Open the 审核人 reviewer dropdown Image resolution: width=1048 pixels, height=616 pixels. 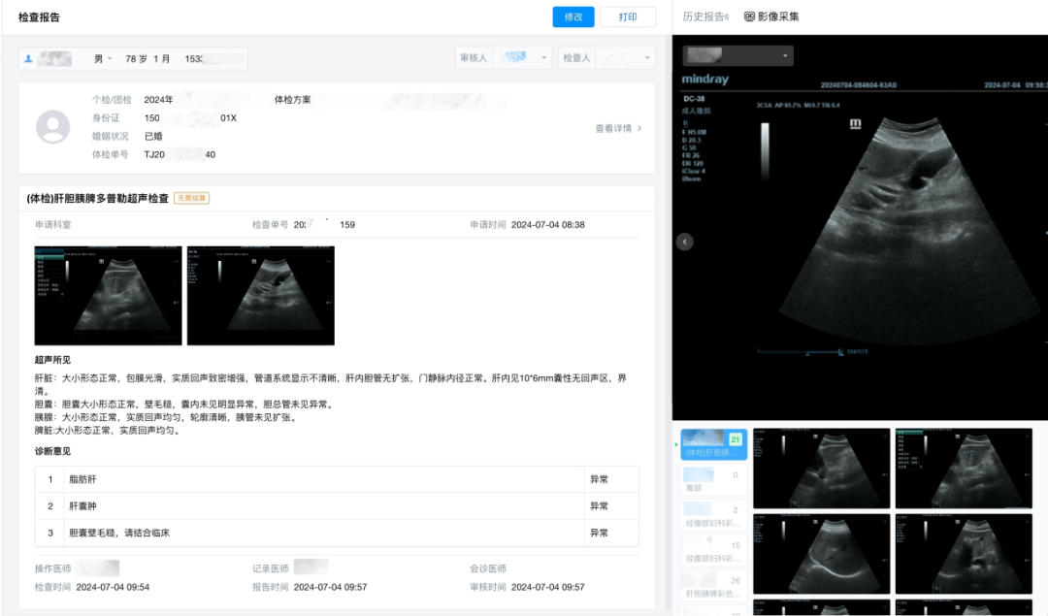505,58
